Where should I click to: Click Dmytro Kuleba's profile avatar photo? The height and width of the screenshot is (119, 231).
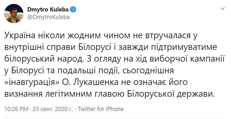point(13,13)
